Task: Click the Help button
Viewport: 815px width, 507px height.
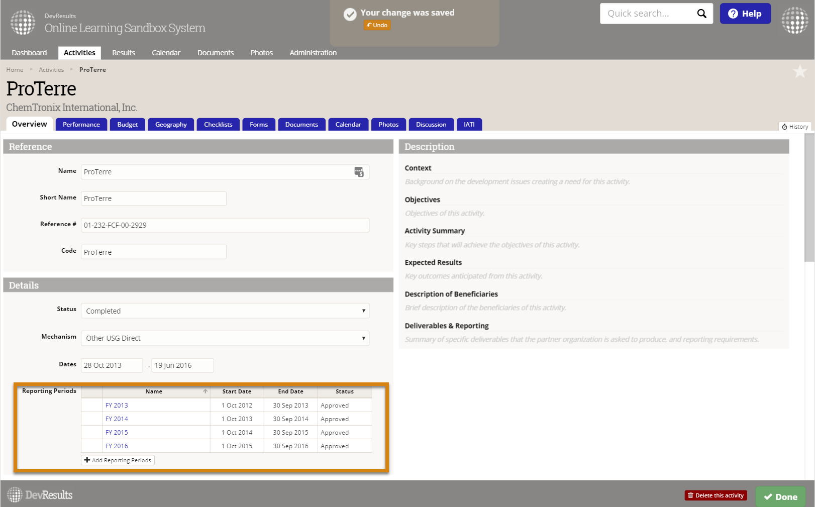Action: click(x=745, y=14)
